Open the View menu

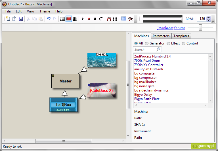[x=30, y=11]
